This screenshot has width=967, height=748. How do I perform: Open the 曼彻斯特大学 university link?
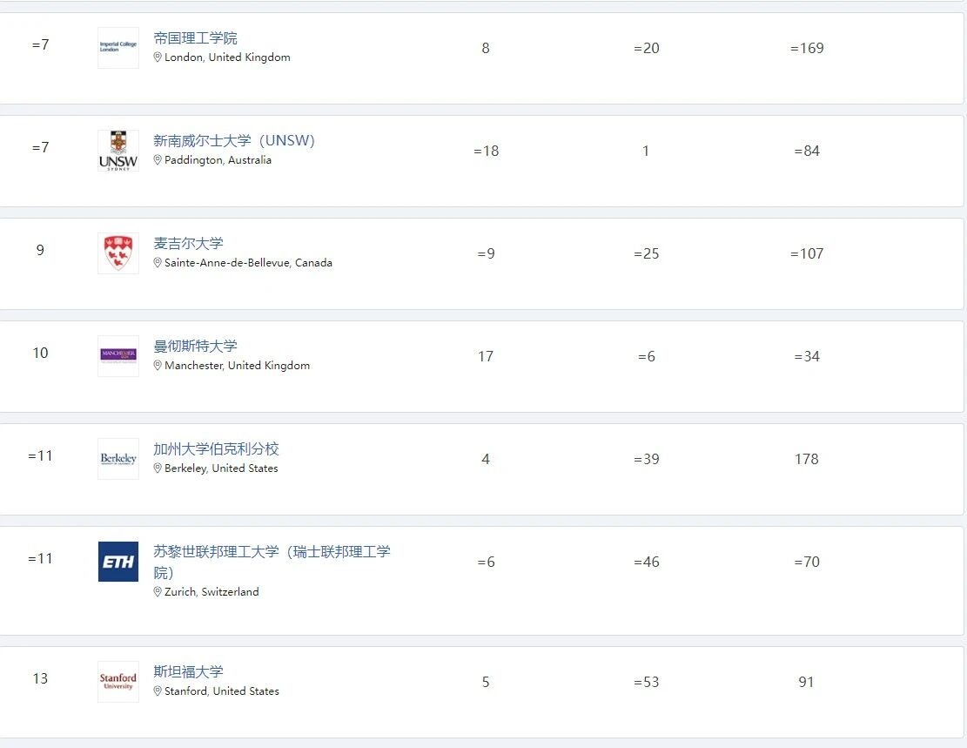[195, 347]
